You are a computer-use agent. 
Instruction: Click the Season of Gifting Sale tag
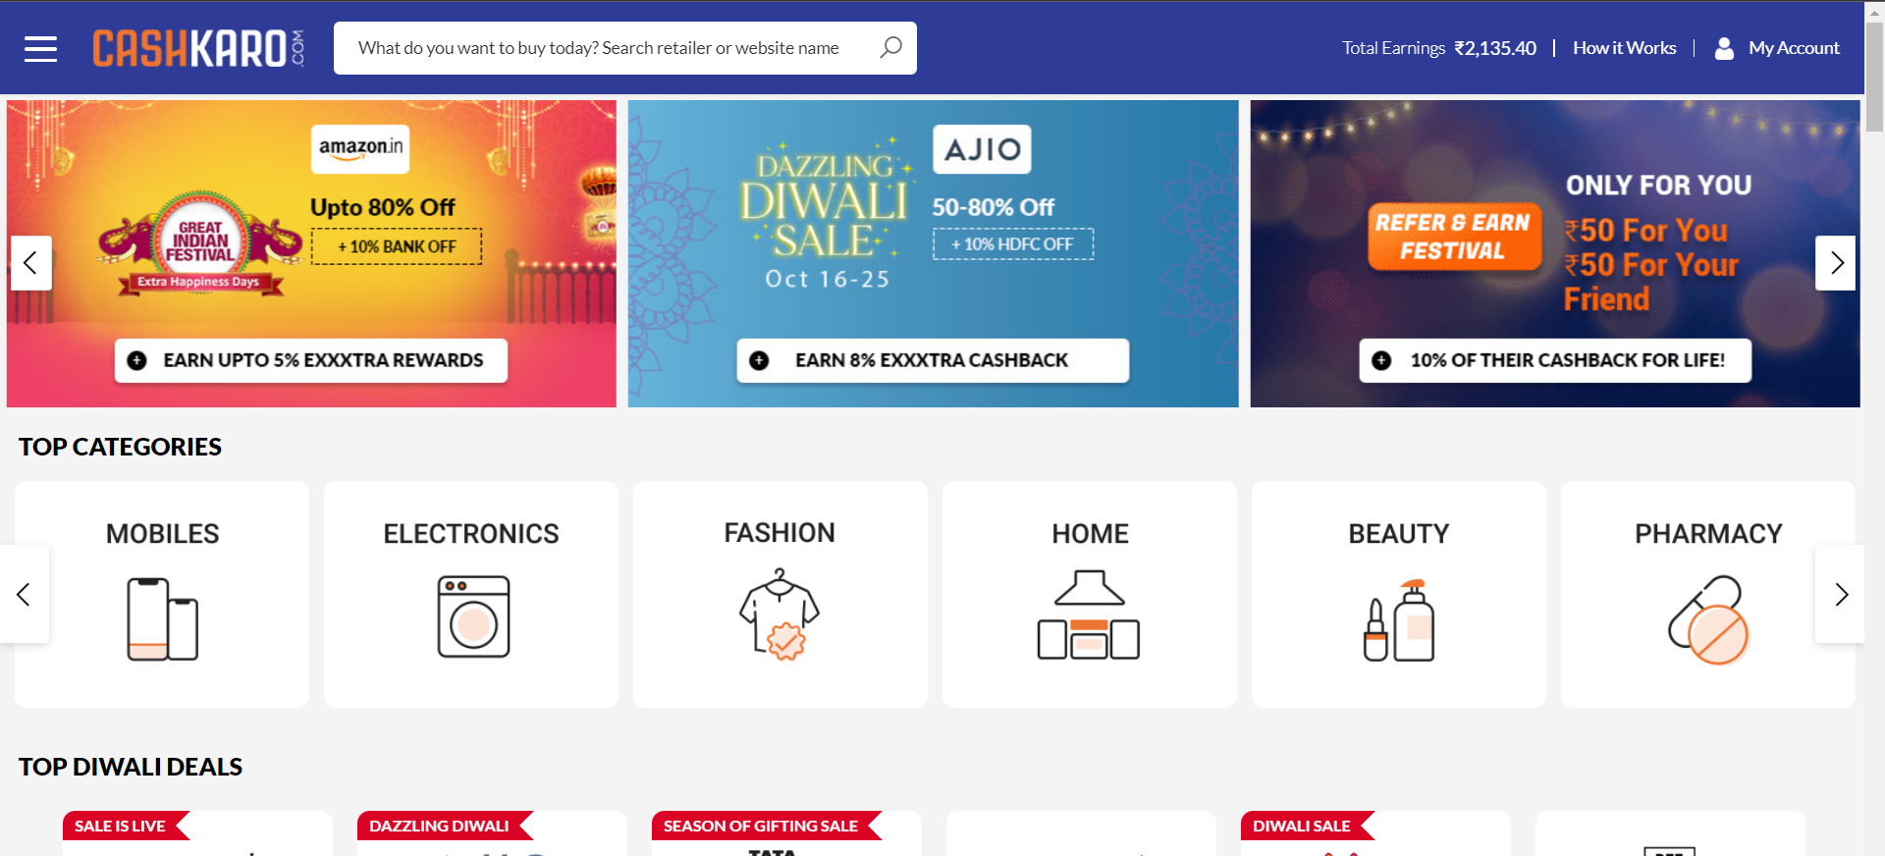point(766,826)
